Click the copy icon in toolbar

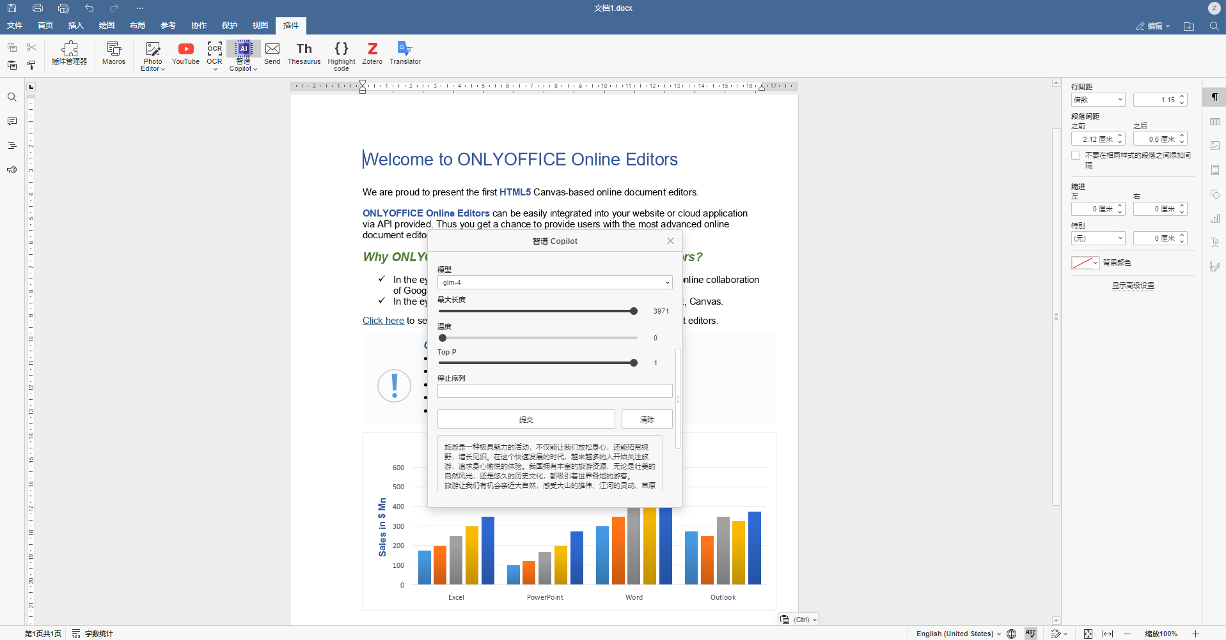pyautogui.click(x=12, y=47)
